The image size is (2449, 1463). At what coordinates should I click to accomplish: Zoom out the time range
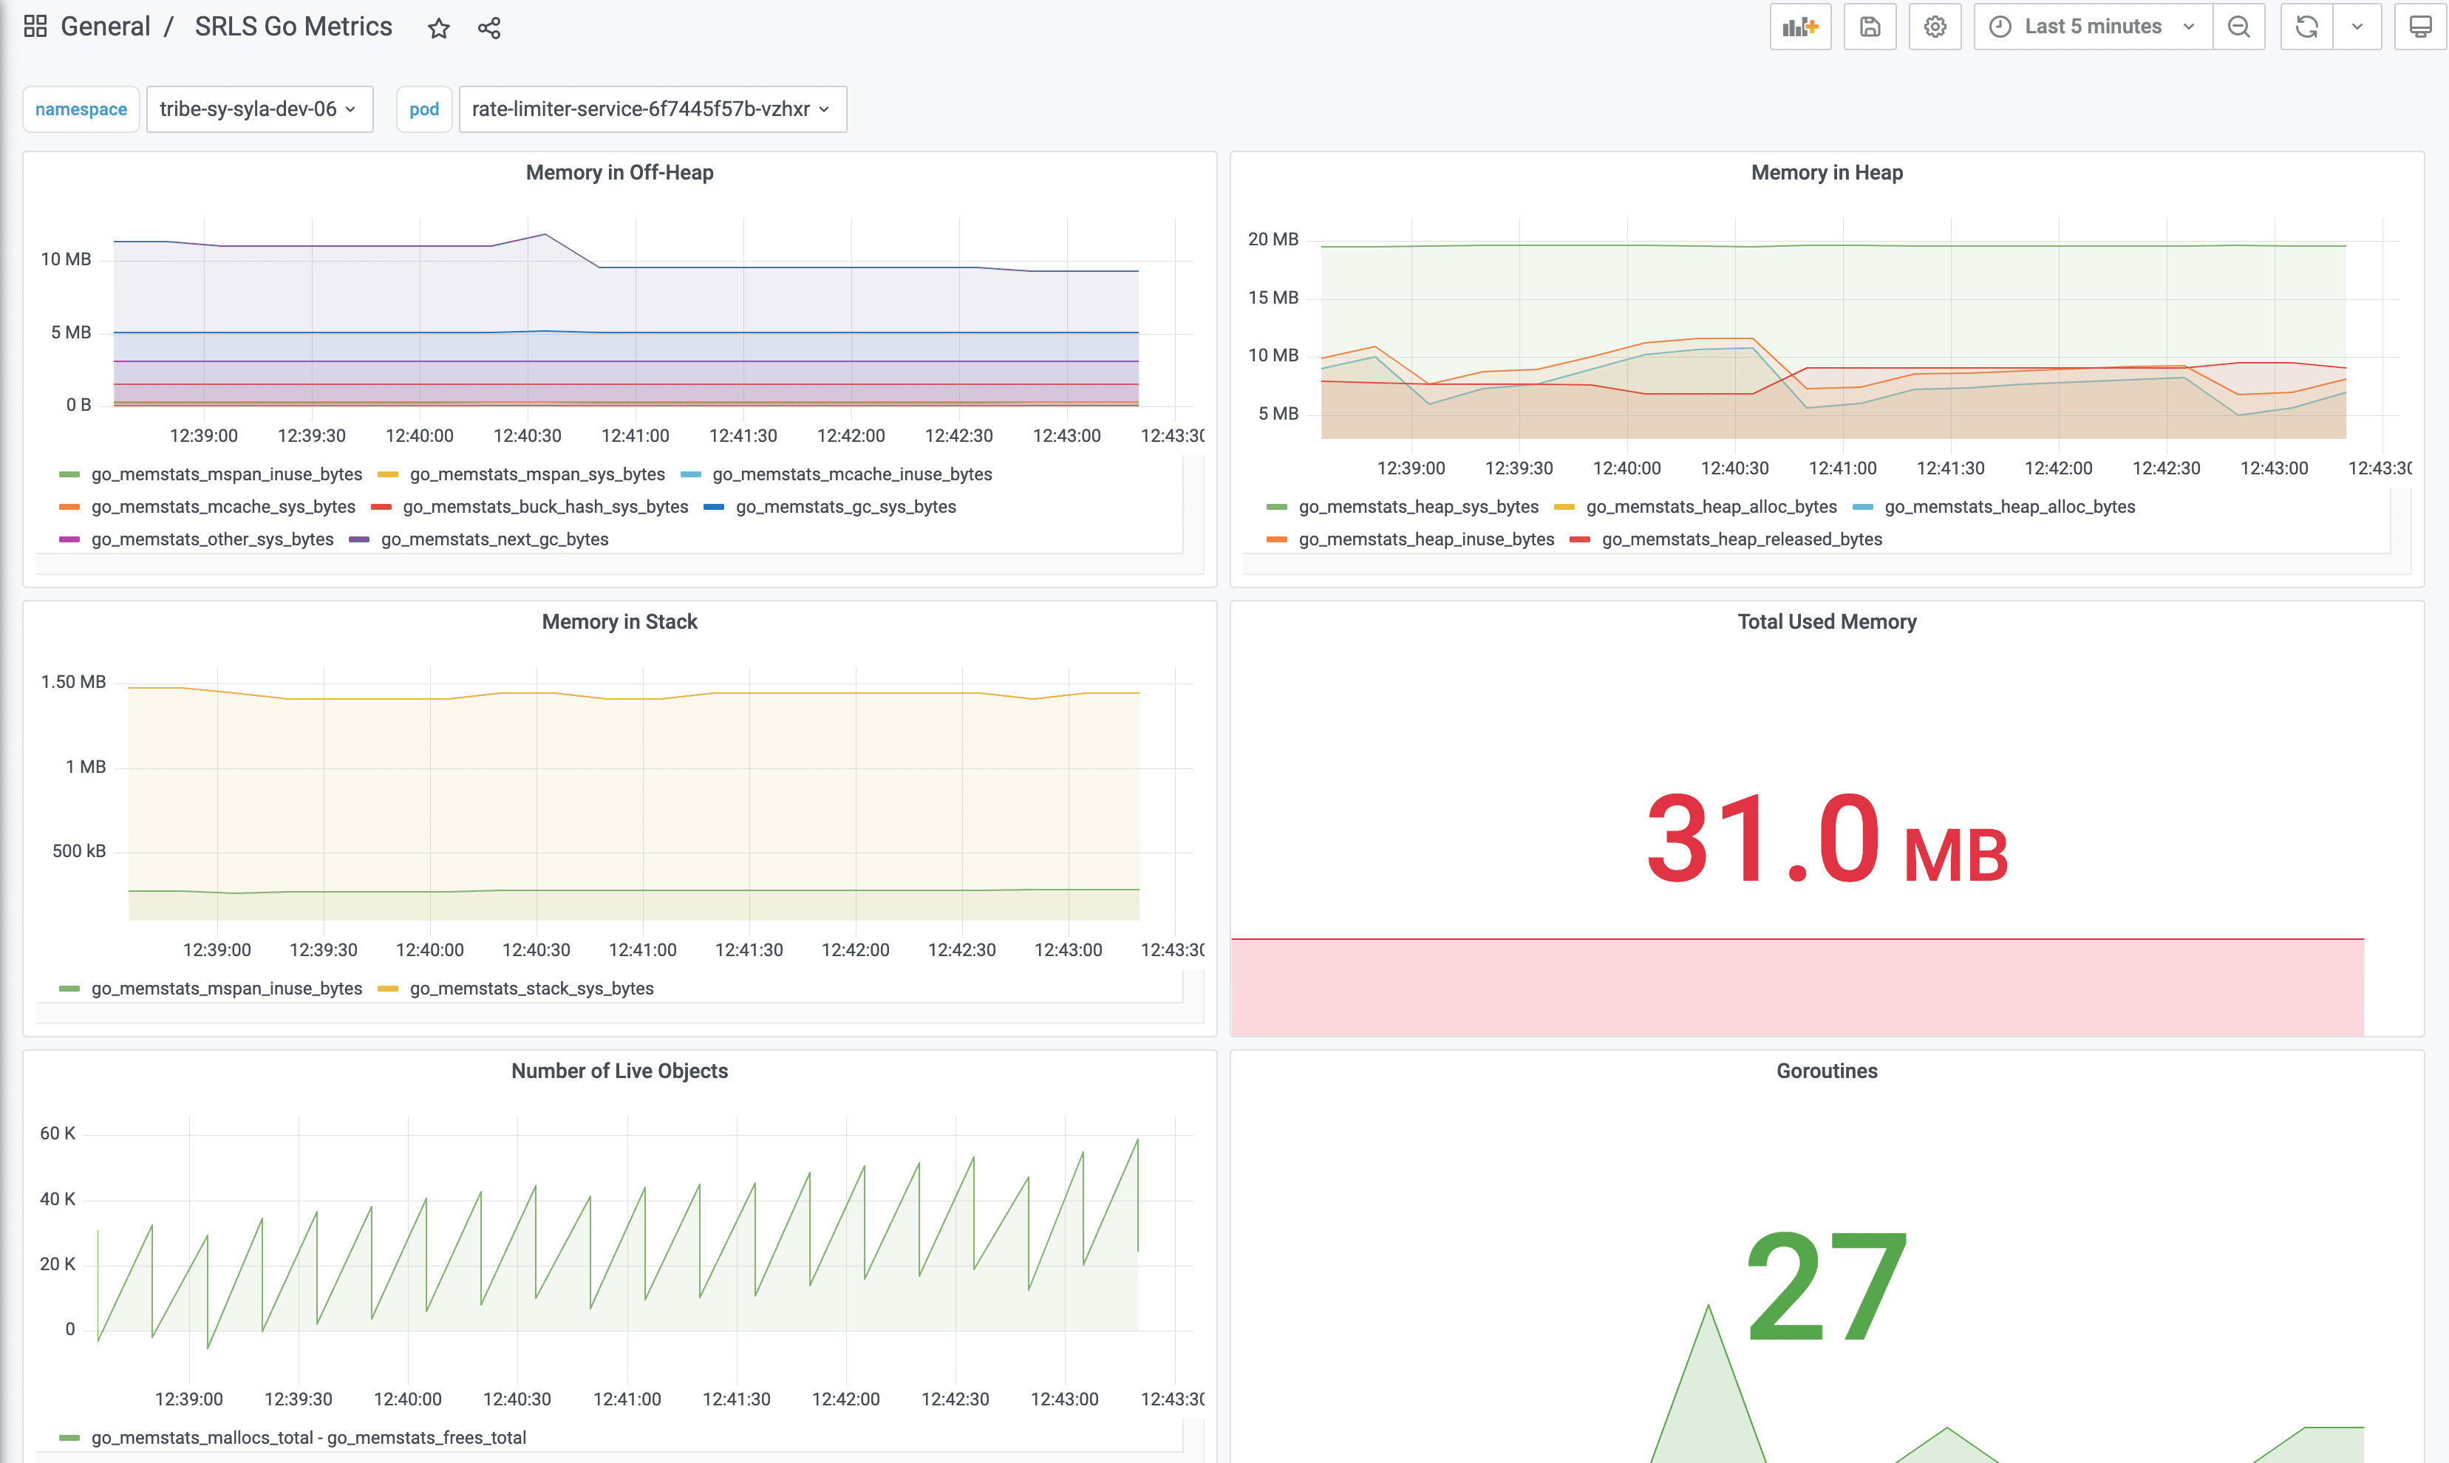click(2239, 27)
